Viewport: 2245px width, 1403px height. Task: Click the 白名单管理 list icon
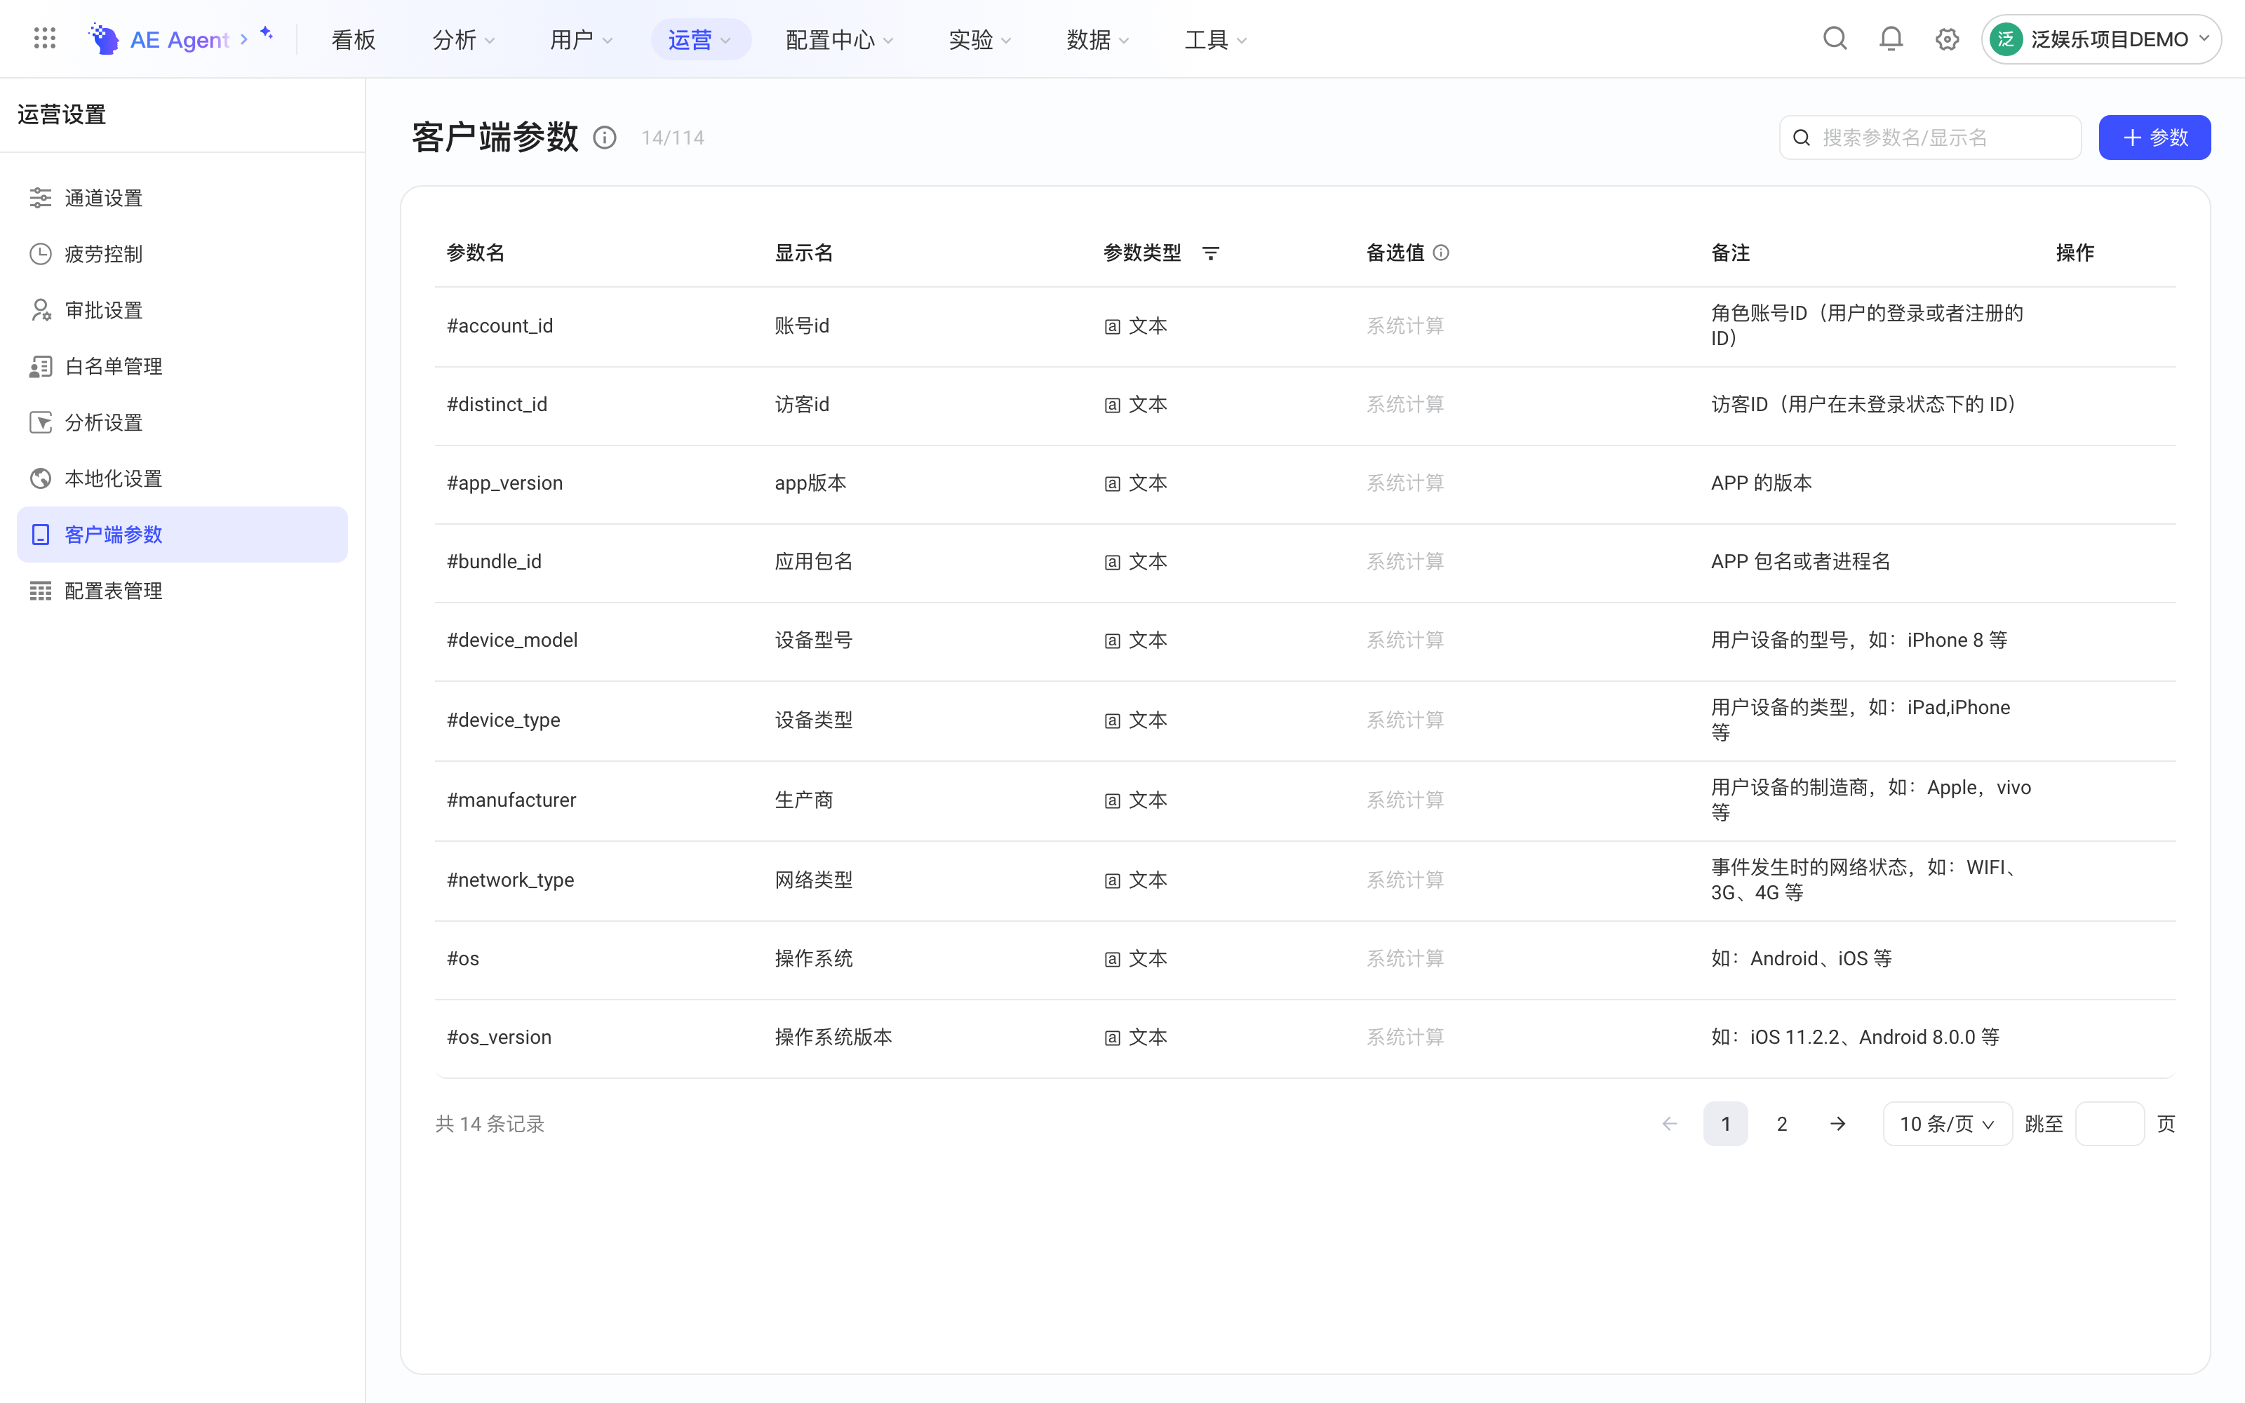(x=40, y=366)
